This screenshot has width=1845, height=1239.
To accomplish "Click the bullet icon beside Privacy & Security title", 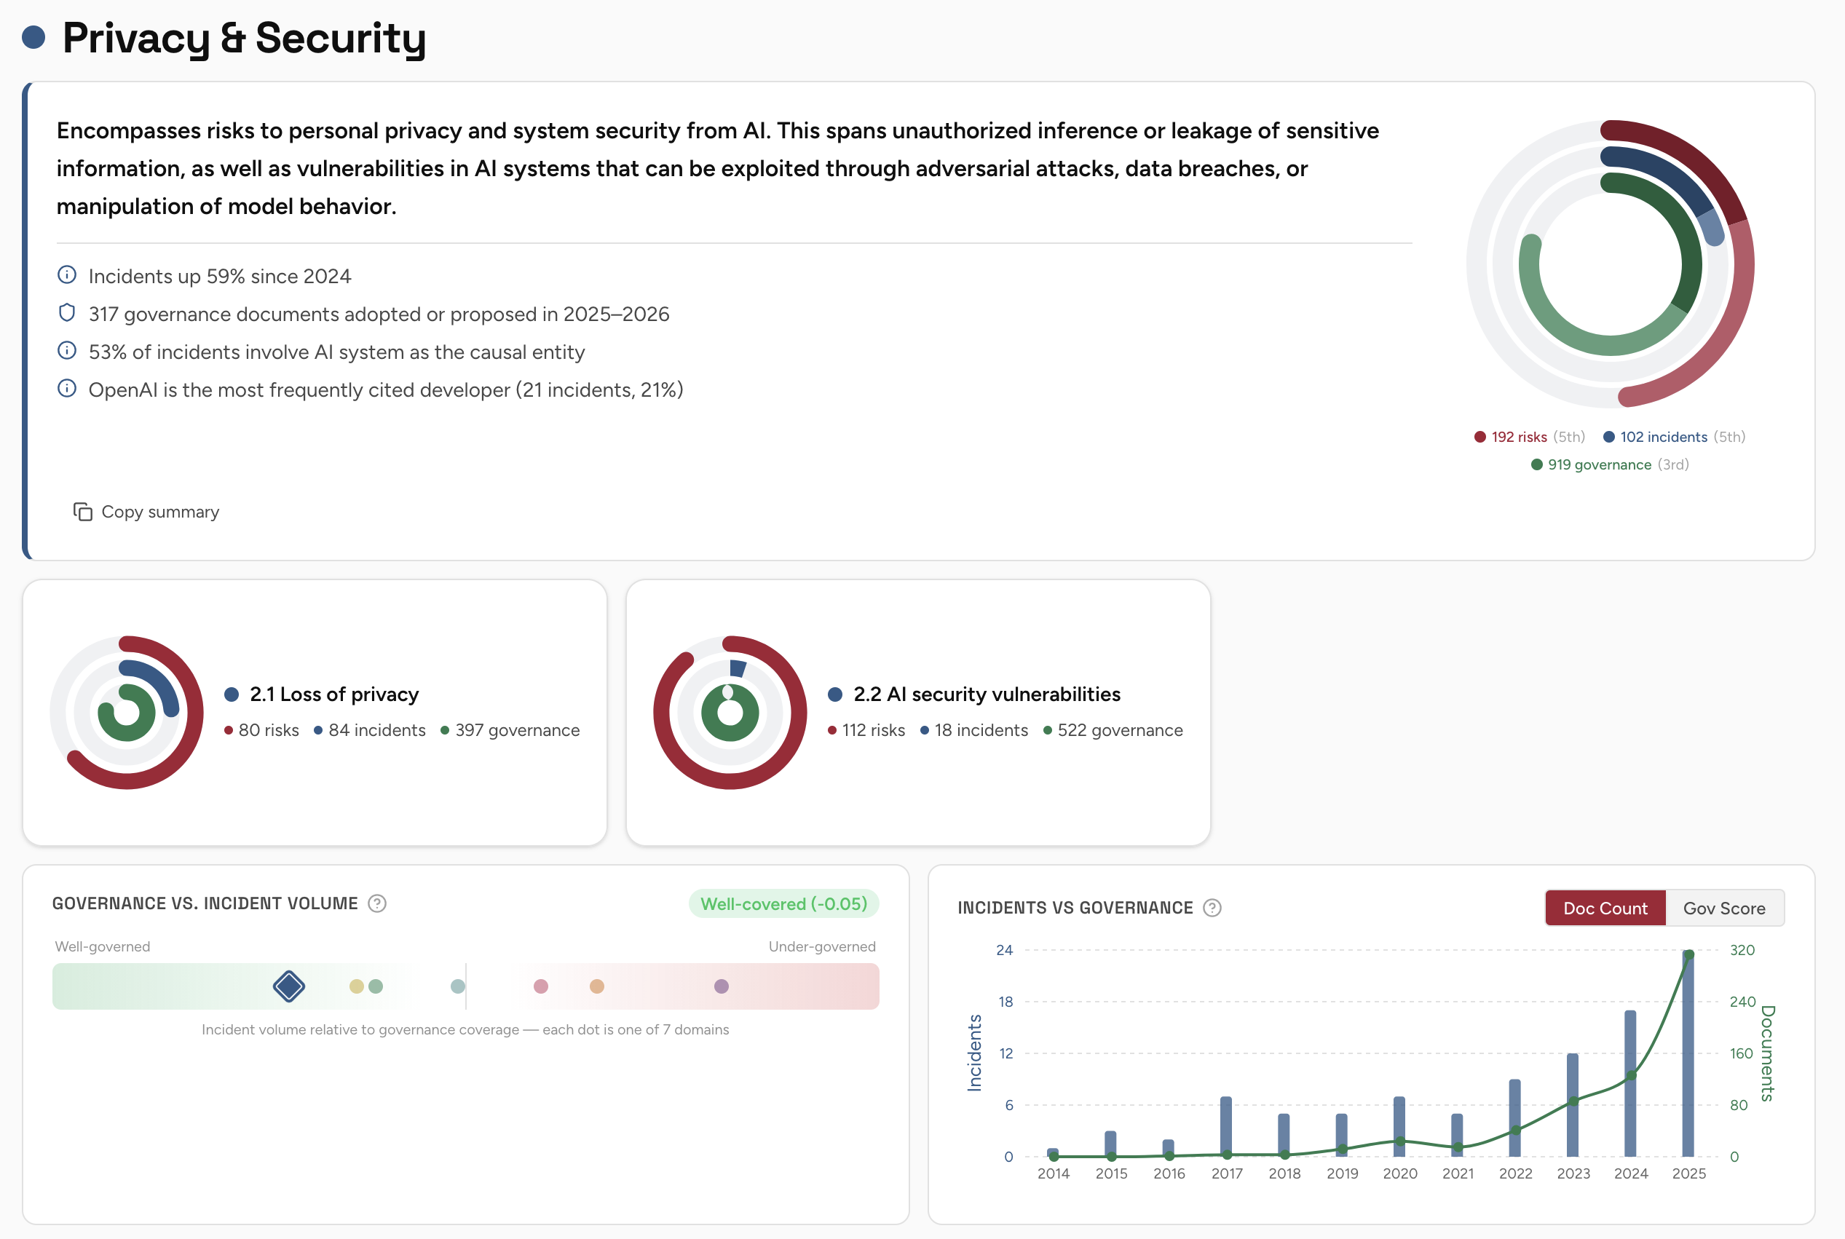I will click(x=33, y=37).
